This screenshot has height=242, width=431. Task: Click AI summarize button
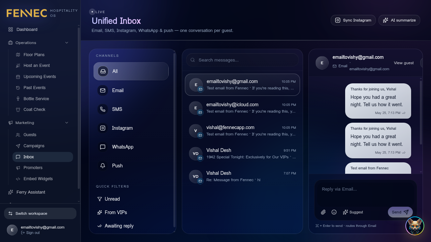pos(399,20)
